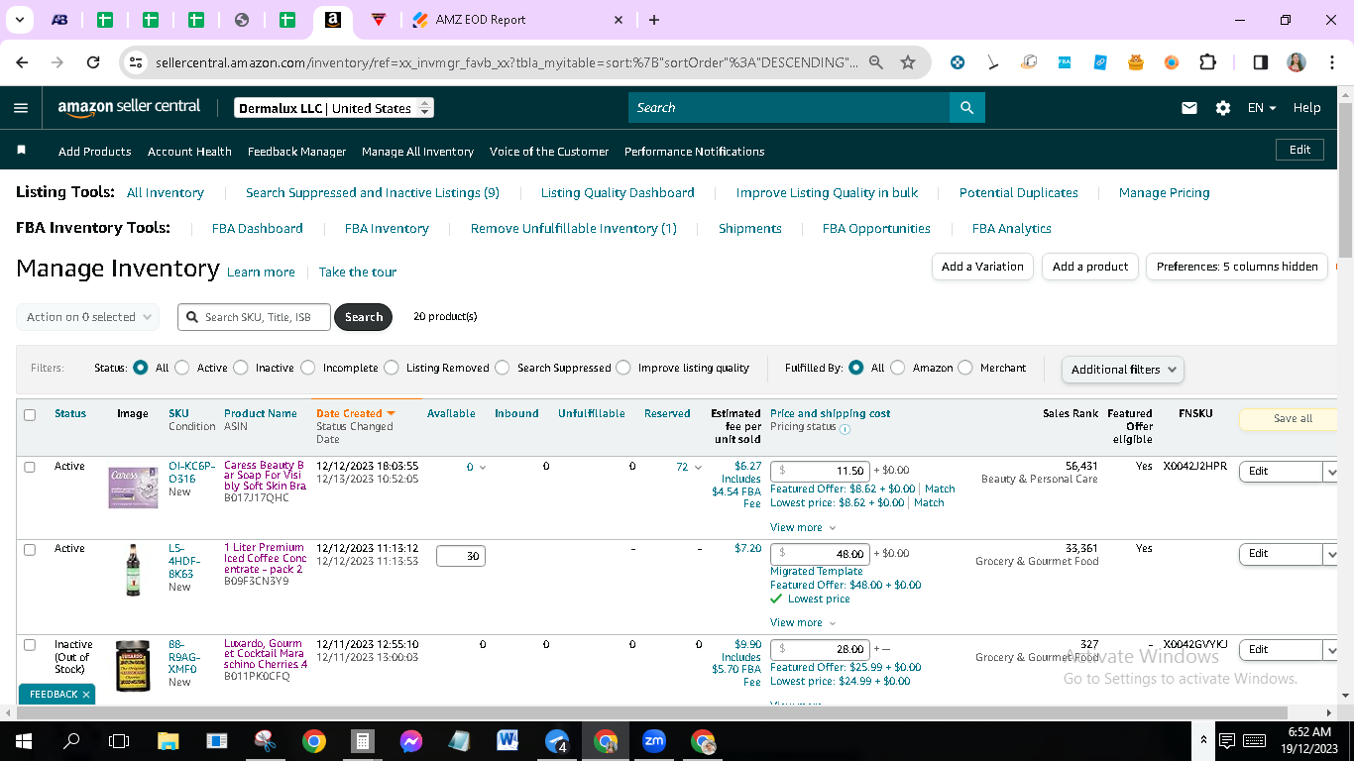Open Chrome three-dot menu
The height and width of the screenshot is (761, 1354).
(x=1331, y=62)
